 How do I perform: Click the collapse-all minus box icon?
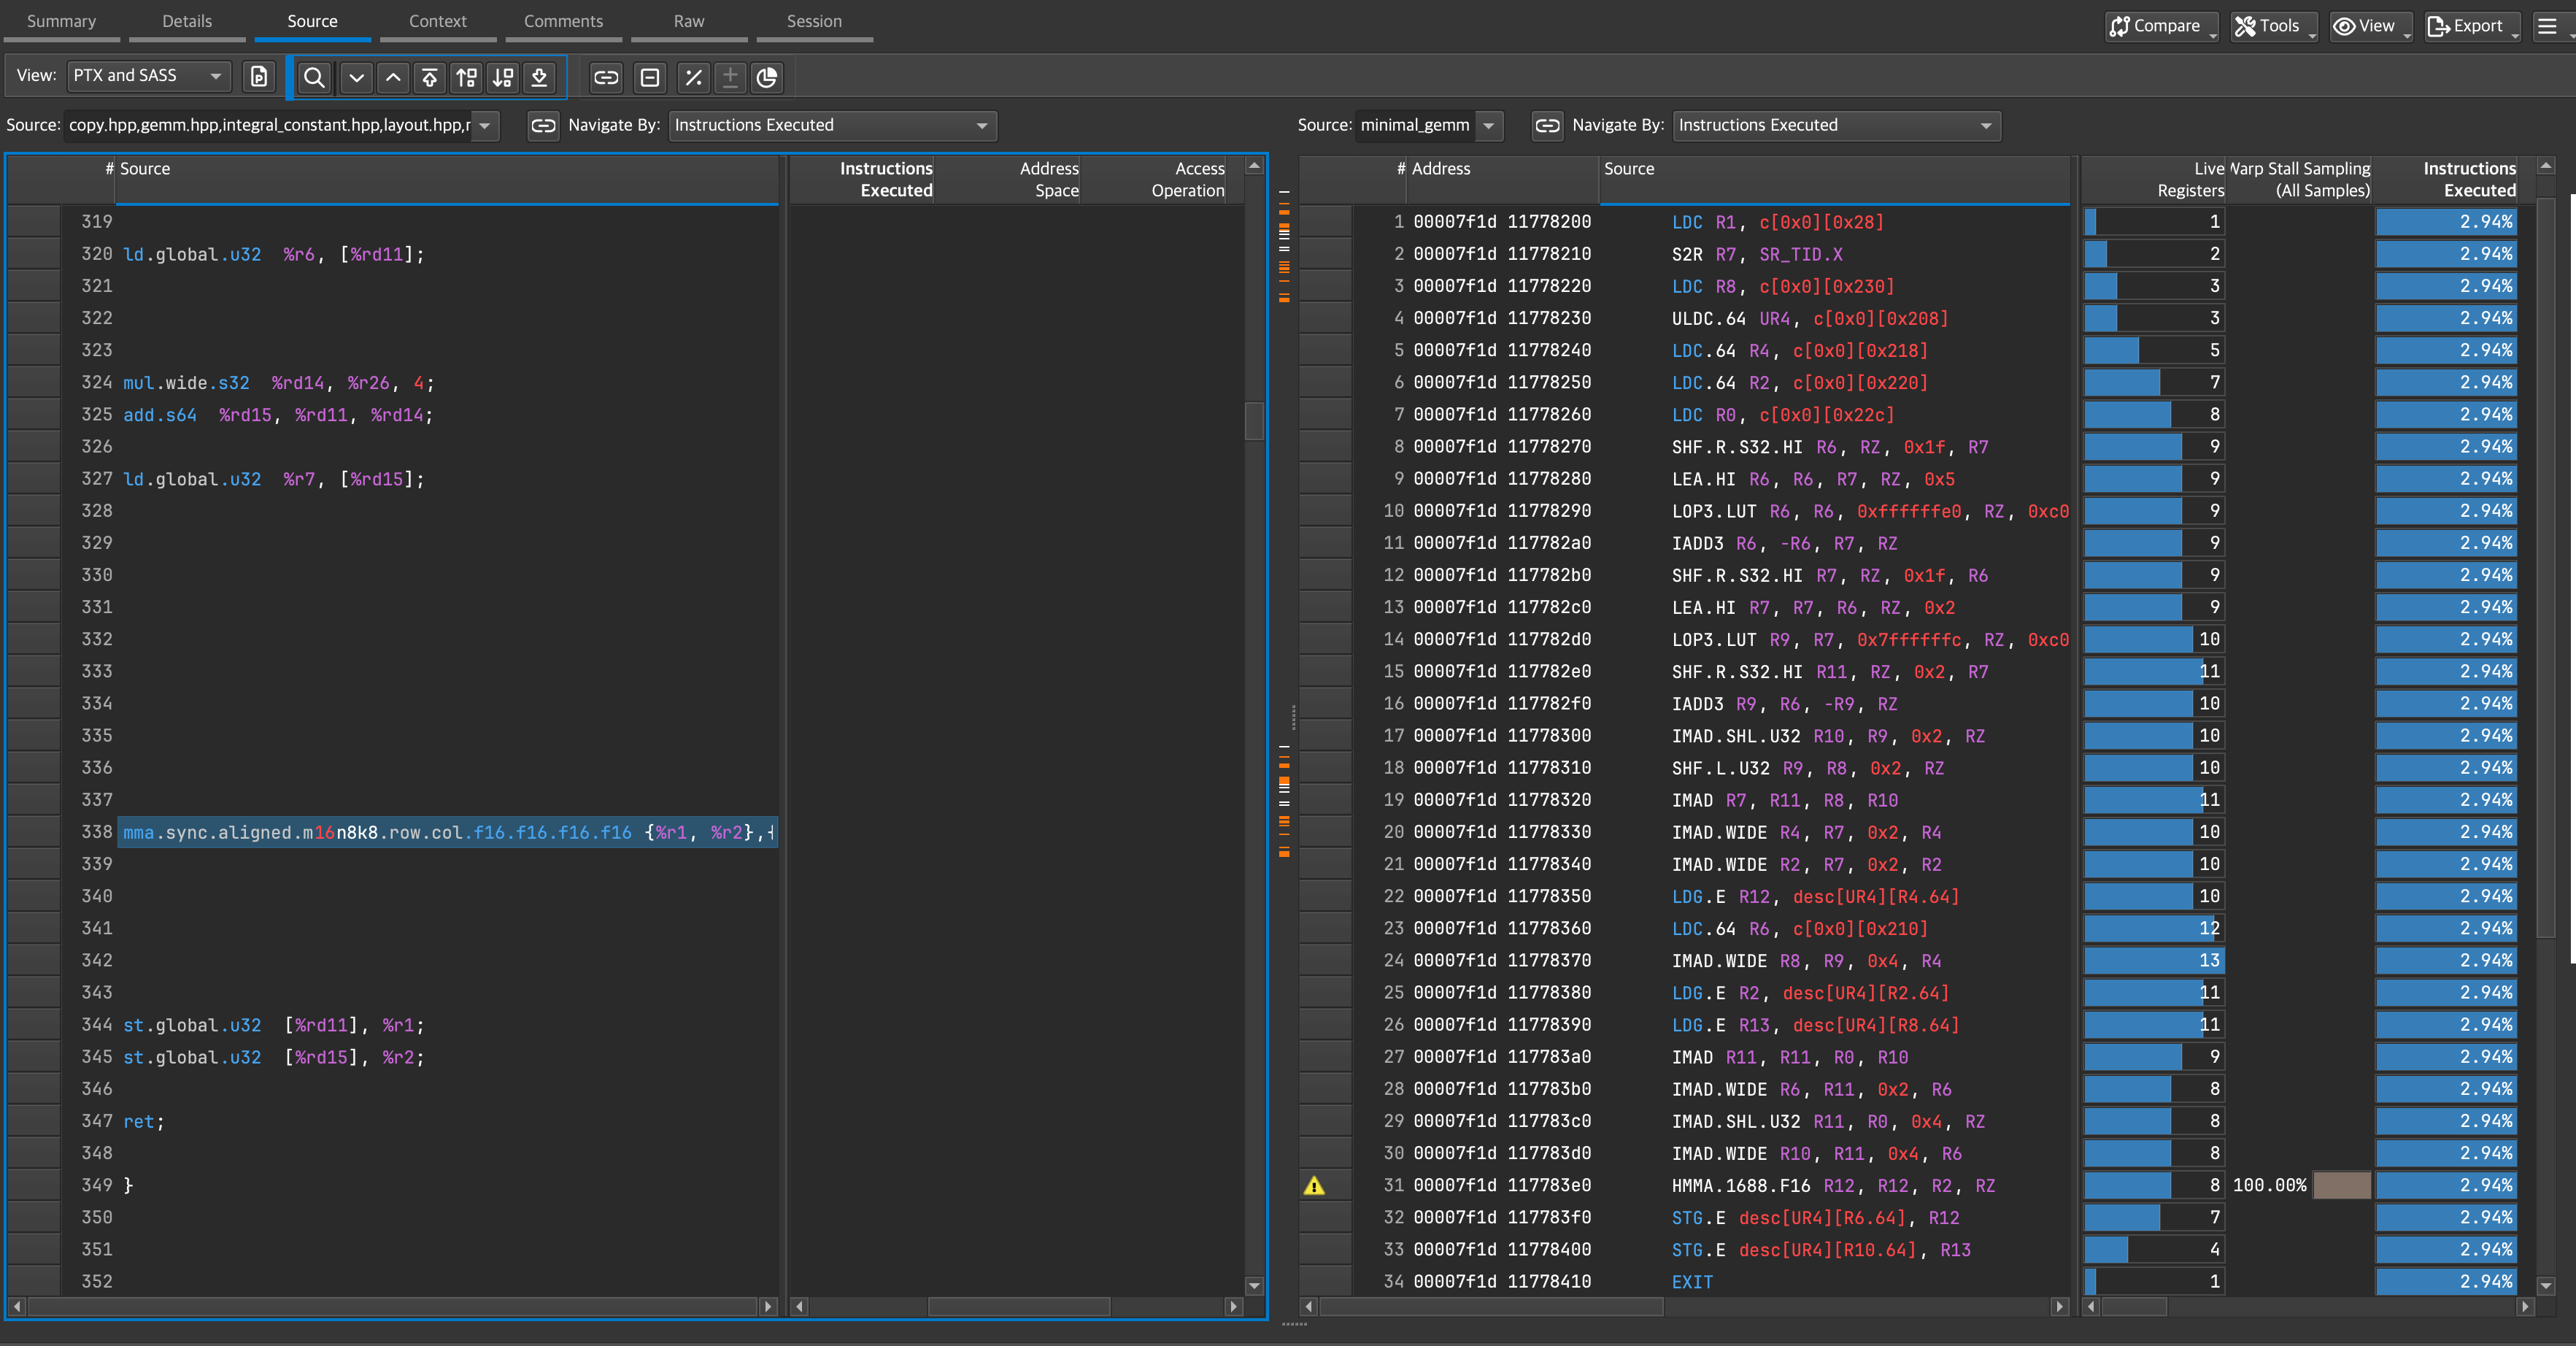tap(650, 77)
